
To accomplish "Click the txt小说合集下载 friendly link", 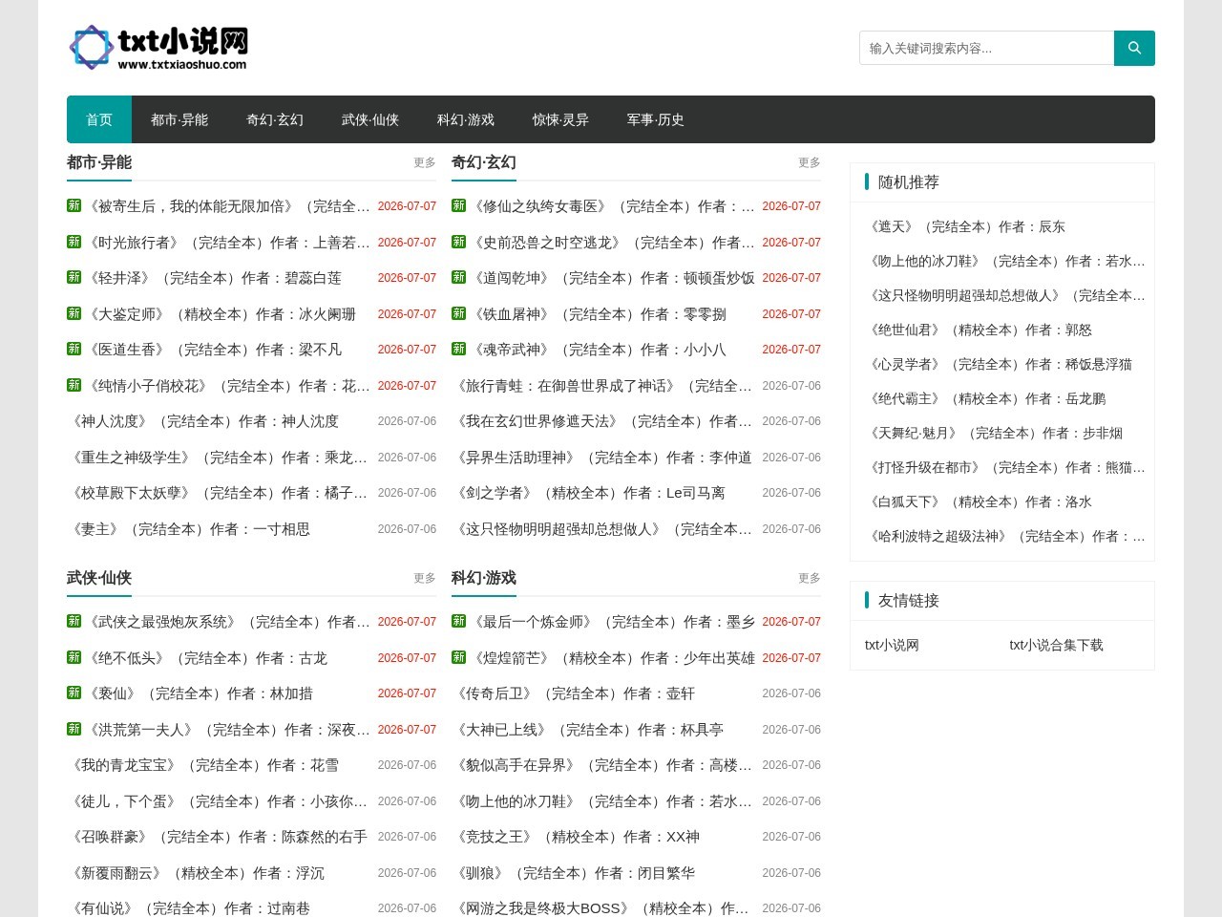I will point(1056,645).
